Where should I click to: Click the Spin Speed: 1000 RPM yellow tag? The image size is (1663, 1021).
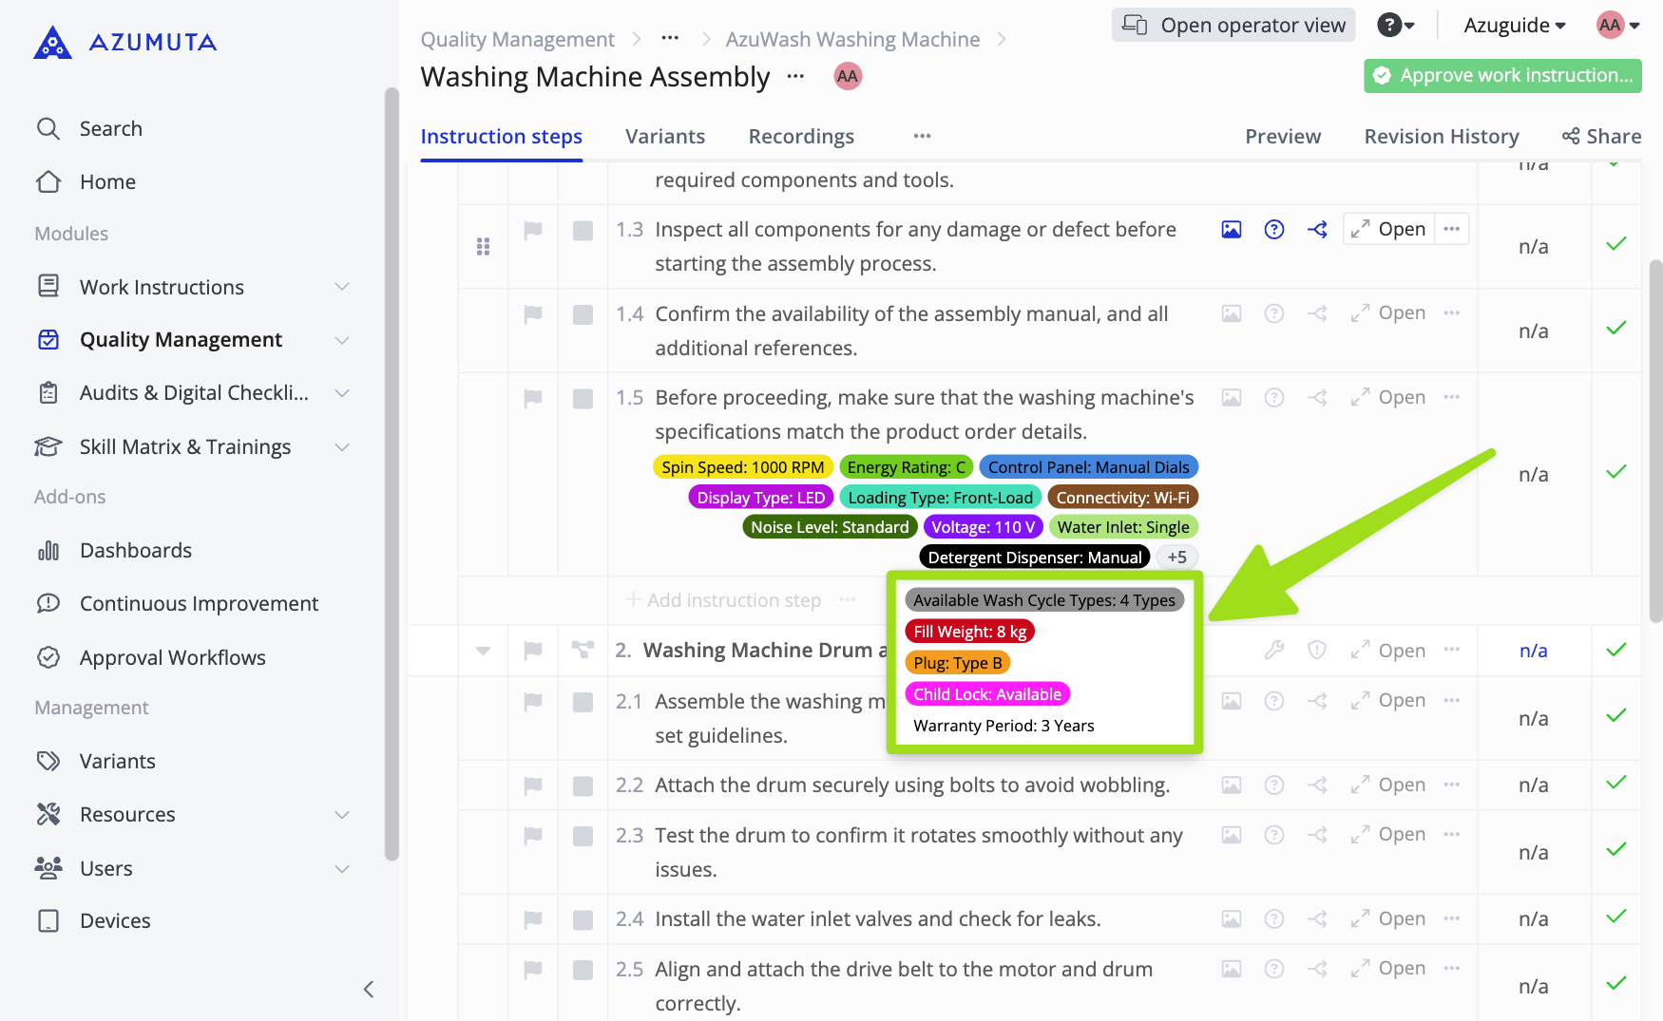click(742, 467)
